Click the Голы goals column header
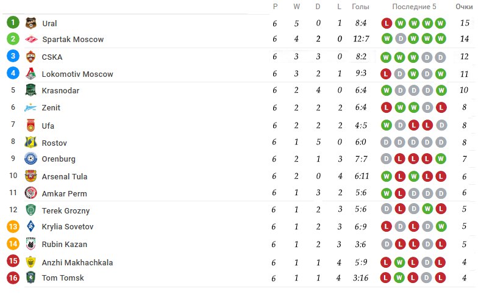Image resolution: width=481 pixels, height=294 pixels. coord(360,7)
